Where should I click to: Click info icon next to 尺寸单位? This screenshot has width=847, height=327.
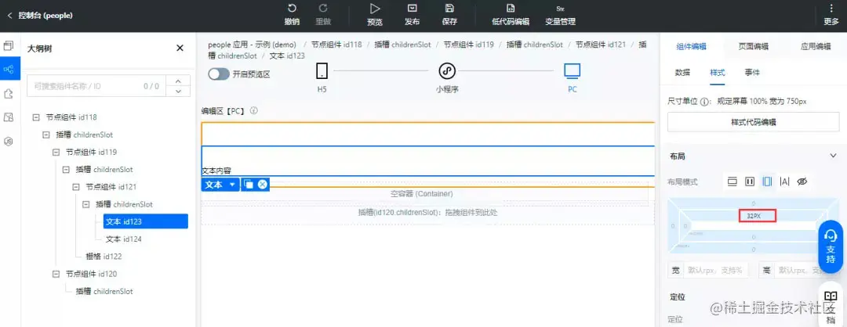[x=704, y=101]
